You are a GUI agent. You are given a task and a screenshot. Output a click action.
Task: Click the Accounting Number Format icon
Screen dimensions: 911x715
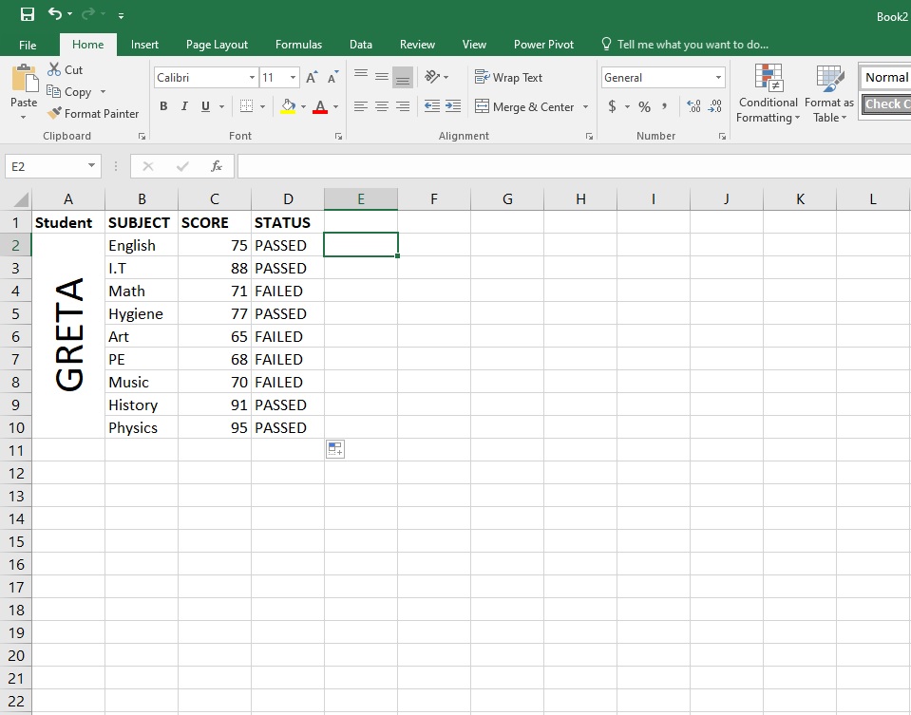pos(613,107)
